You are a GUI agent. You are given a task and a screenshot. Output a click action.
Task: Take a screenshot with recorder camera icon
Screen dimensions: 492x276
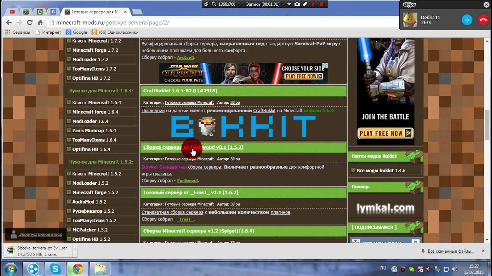click(297, 4)
